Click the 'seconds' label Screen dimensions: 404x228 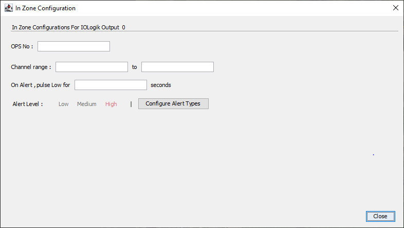(x=161, y=85)
